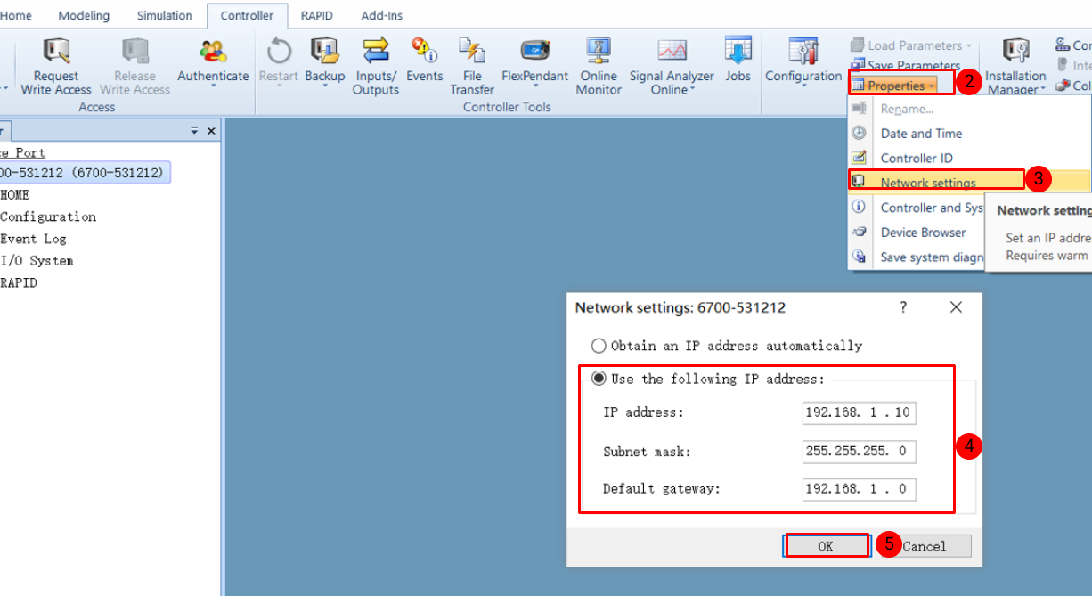This screenshot has width=1092, height=596.
Task: Select Network settings menu entry
Action: click(x=928, y=183)
